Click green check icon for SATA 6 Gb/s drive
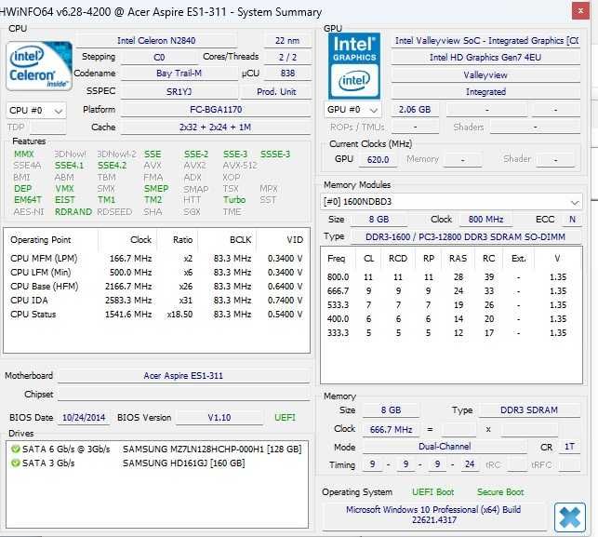This screenshot has width=598, height=537. (x=15, y=450)
